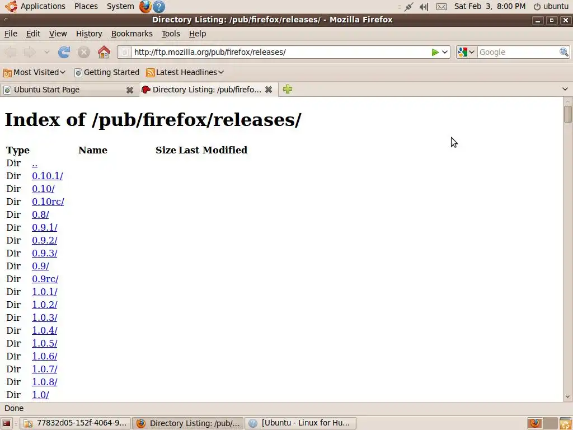This screenshot has width=573, height=430.
Task: Click the Firefox workspace switcher icon
Action: click(535, 423)
